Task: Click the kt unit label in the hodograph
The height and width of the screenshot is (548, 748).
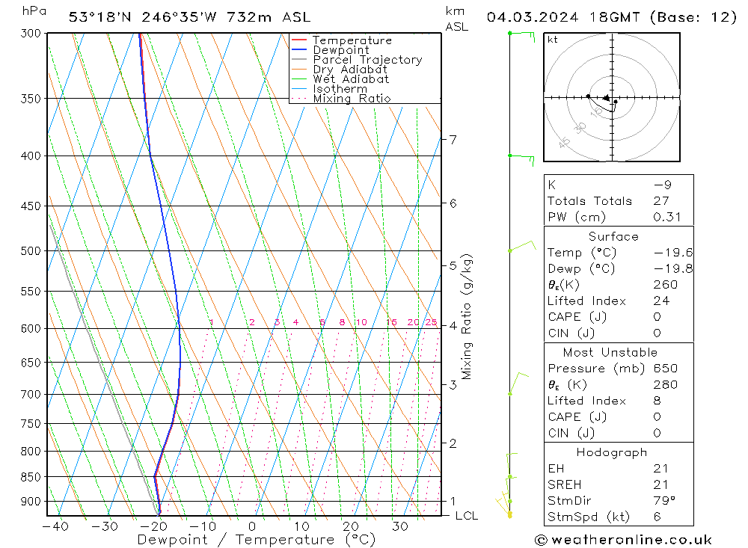Action: pos(553,40)
